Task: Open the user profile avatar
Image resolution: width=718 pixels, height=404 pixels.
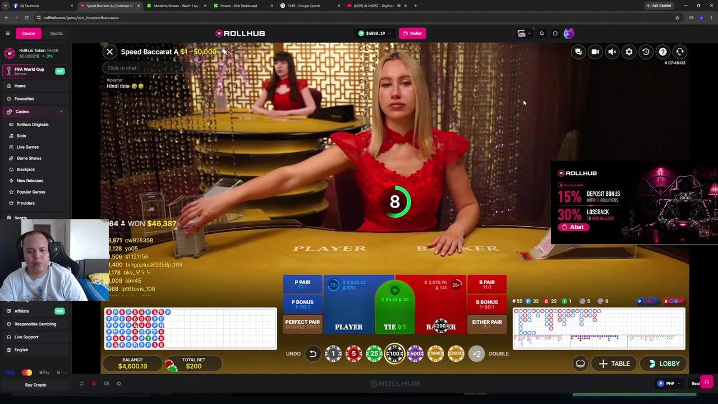Action: point(569,34)
